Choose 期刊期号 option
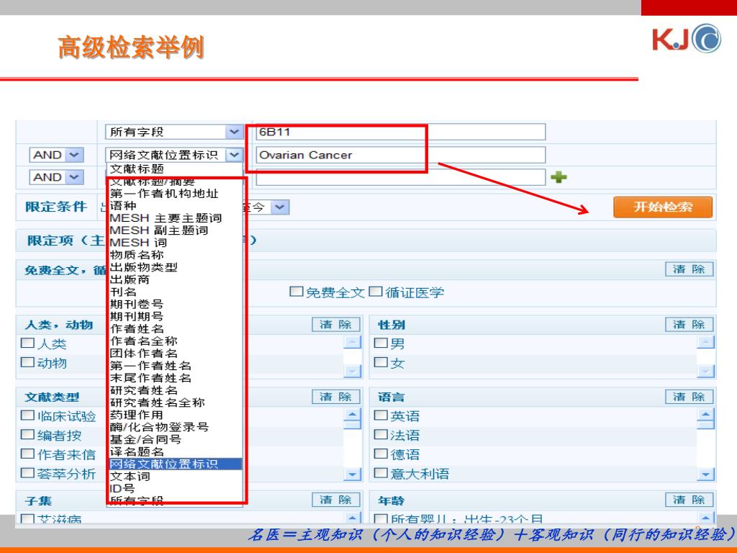Image resolution: width=737 pixels, height=553 pixels. pos(137,316)
